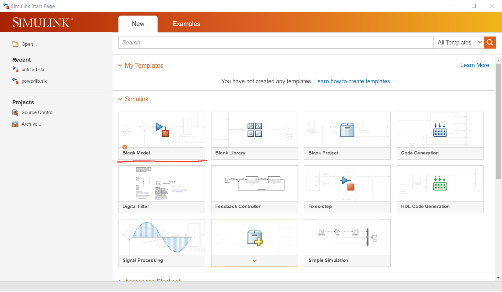
Task: Click inside the Search templates field
Action: coord(276,43)
